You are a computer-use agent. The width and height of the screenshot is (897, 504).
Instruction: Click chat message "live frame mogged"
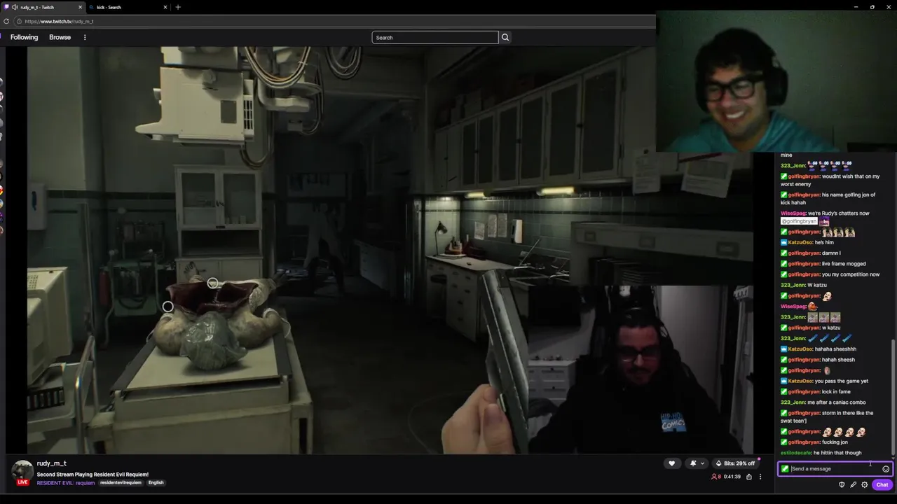pos(844,264)
